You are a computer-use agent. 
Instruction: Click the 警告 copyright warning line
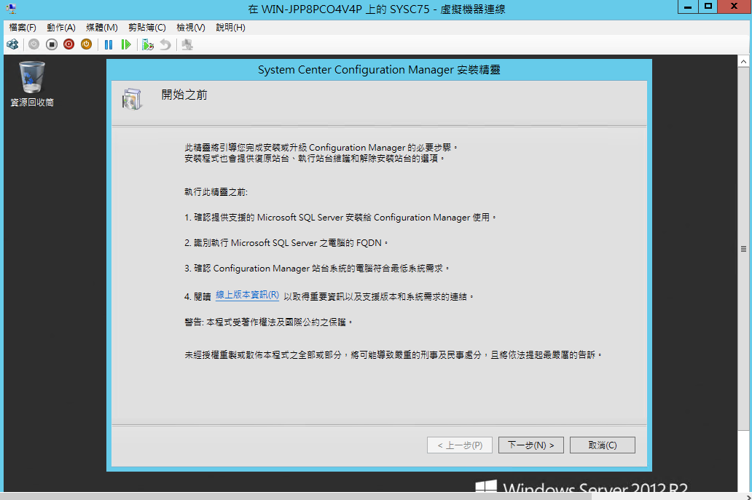point(269,322)
